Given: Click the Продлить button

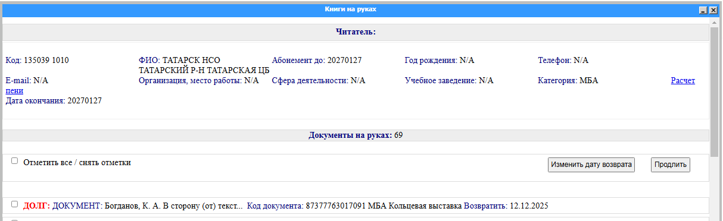Looking at the screenshot, I should click(671, 165).
